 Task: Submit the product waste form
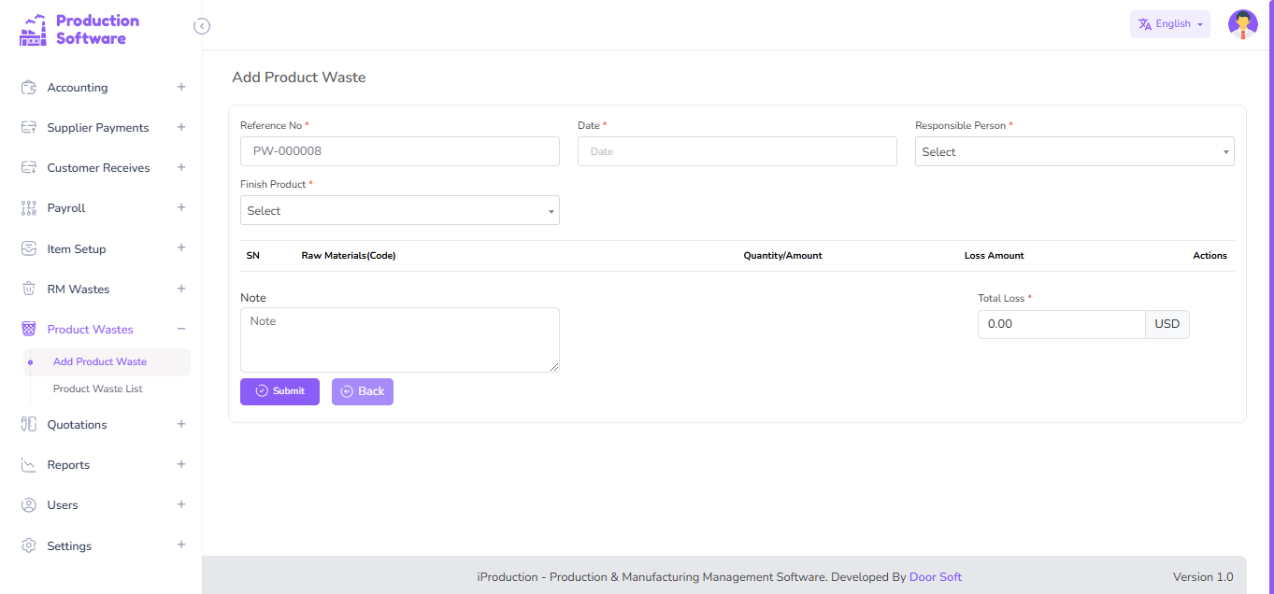[x=279, y=391]
